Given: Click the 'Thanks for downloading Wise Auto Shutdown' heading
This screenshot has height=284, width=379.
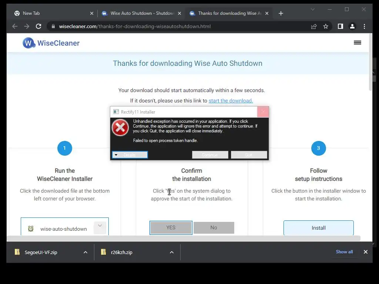Looking at the screenshot, I should [x=188, y=63].
